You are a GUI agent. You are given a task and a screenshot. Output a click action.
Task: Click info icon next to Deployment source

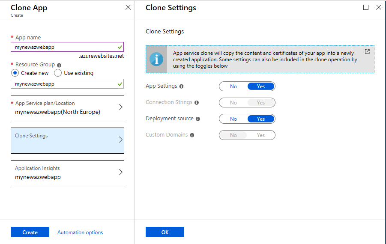pyautogui.click(x=198, y=119)
